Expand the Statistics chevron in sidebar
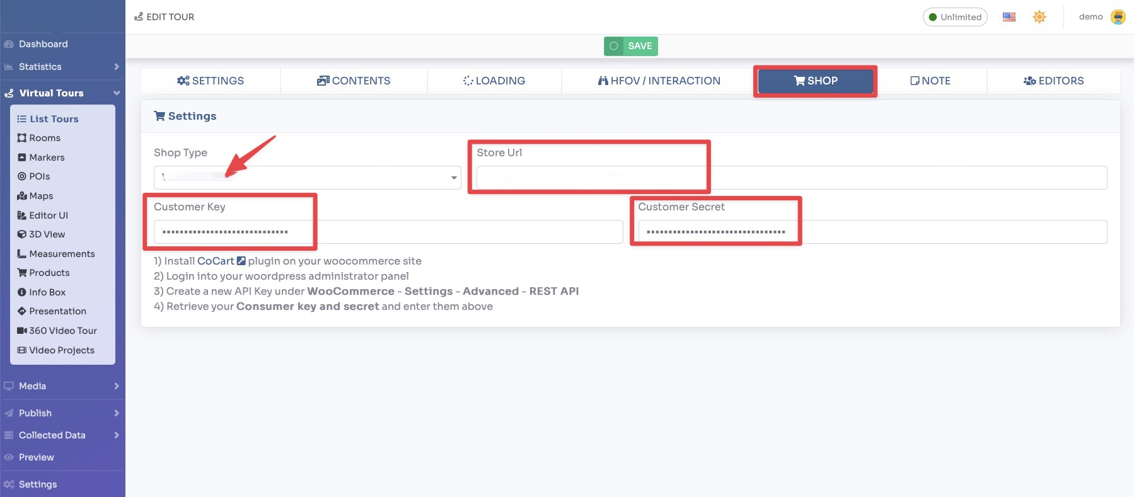The image size is (1134, 497). [117, 67]
